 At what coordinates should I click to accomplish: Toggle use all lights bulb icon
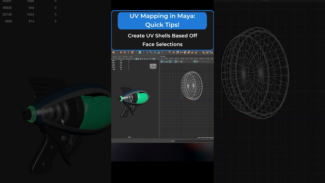(145, 59)
